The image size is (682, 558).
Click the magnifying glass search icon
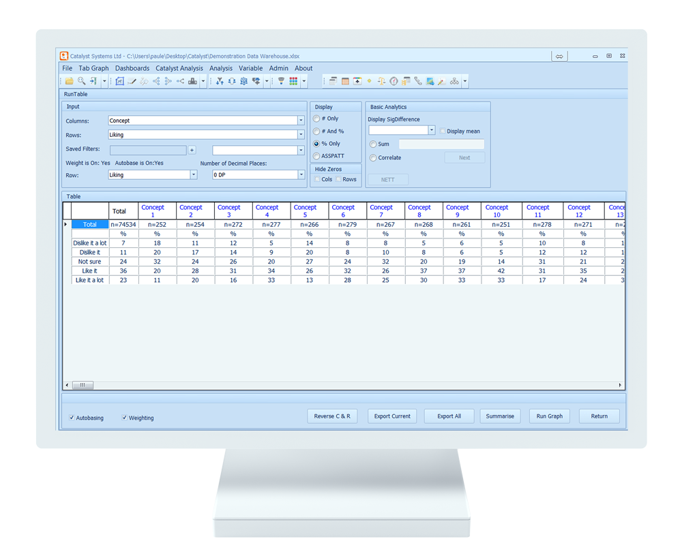[x=81, y=81]
